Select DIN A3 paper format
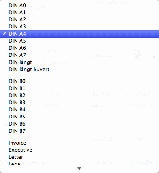This screenshot has width=159, height=173. pyautogui.click(x=79, y=27)
